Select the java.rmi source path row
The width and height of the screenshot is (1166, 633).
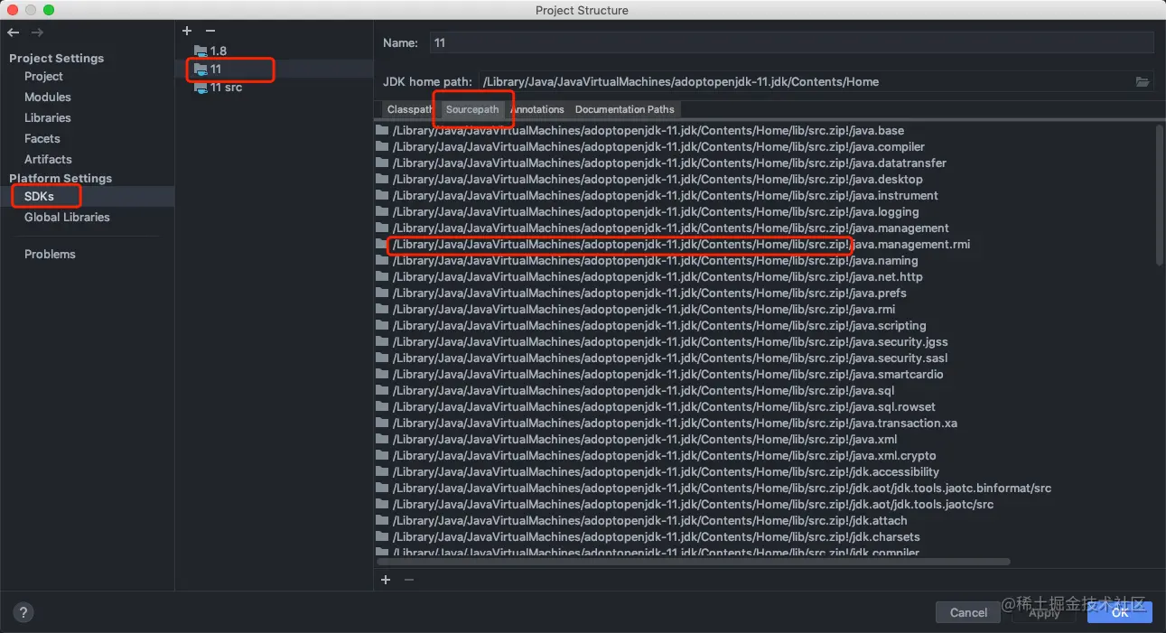764,309
